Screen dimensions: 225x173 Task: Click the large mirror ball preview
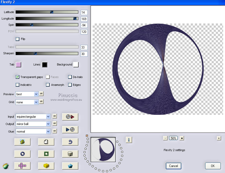(x=158, y=69)
